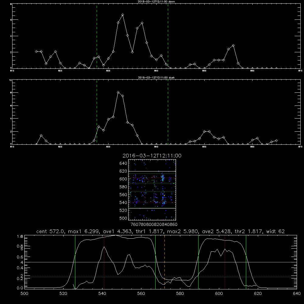
Task: Click the rightmost green vertical line in the bottom plot
Action: (246, 262)
